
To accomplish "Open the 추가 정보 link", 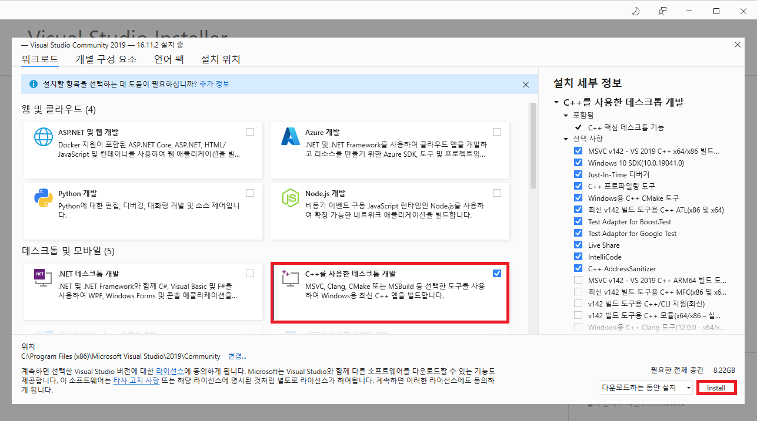I will coord(214,85).
